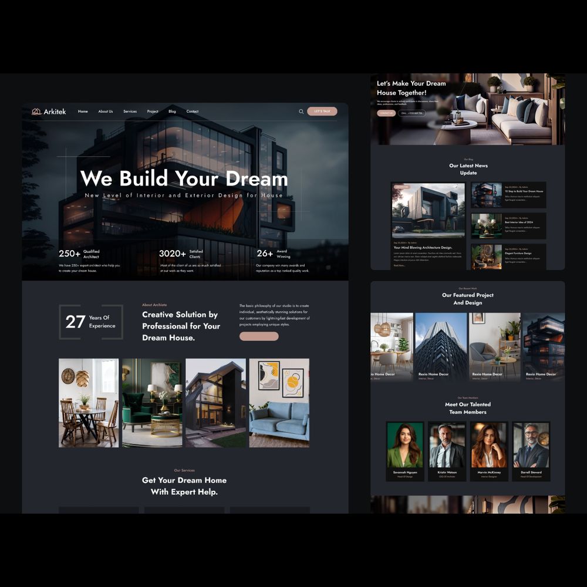View Savannah Nguyen's team member card
Image resolution: width=587 pixels, height=587 pixels.
click(404, 451)
